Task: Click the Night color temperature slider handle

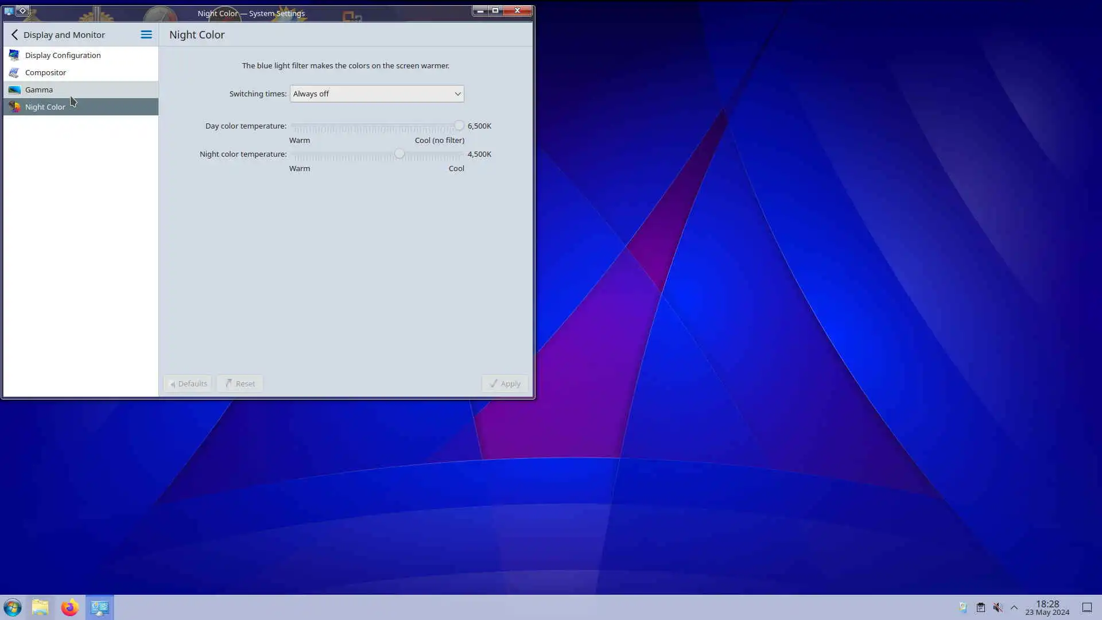Action: pyautogui.click(x=399, y=154)
